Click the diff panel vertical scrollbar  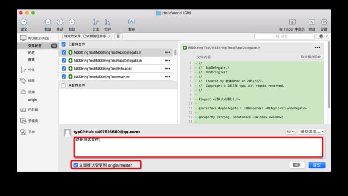click(x=329, y=74)
